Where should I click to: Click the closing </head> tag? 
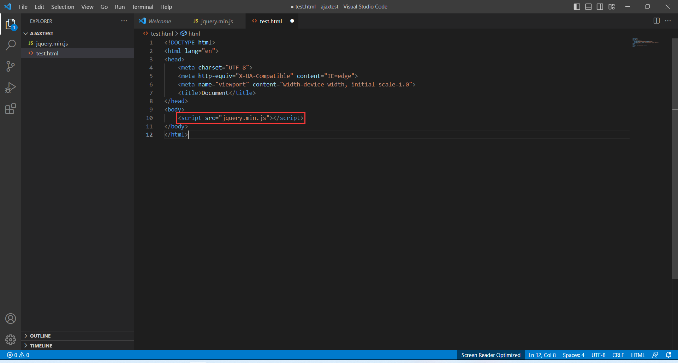pyautogui.click(x=176, y=101)
